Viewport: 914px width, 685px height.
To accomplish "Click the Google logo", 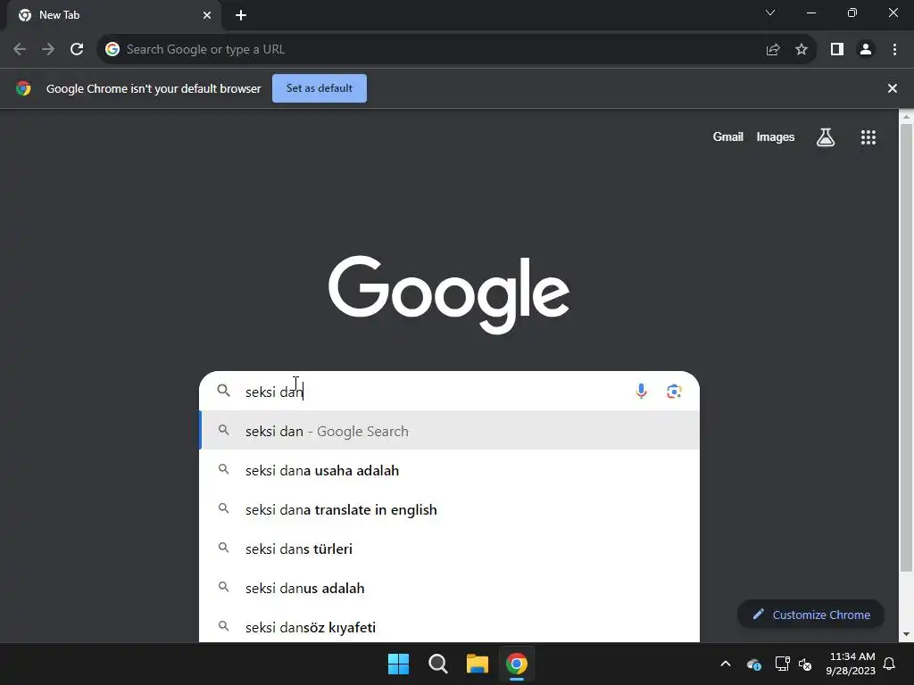I will pyautogui.click(x=449, y=294).
